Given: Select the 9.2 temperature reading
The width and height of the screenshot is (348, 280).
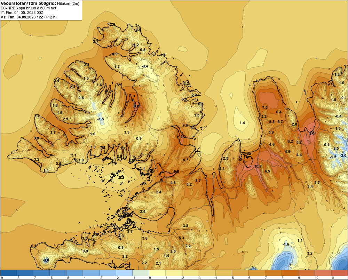Looking at the screenshot, I should pos(183,137).
